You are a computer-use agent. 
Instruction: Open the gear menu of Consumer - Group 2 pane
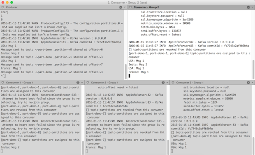248,7
